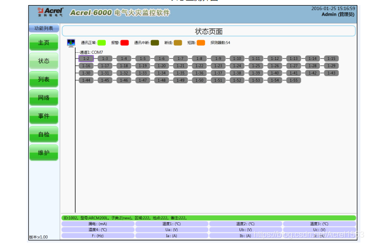Open the 网络 network page

tap(44, 97)
